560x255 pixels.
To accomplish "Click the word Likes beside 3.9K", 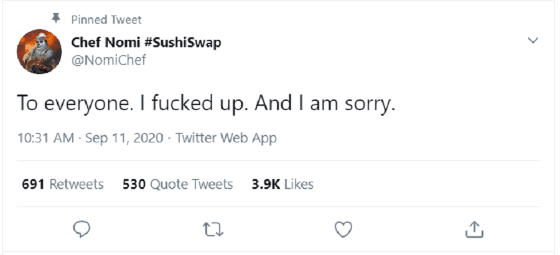I will [x=298, y=184].
